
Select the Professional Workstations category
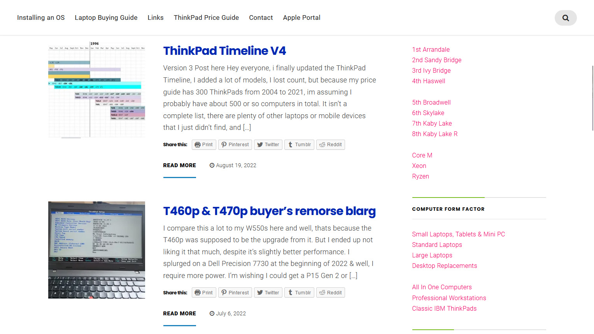449,298
